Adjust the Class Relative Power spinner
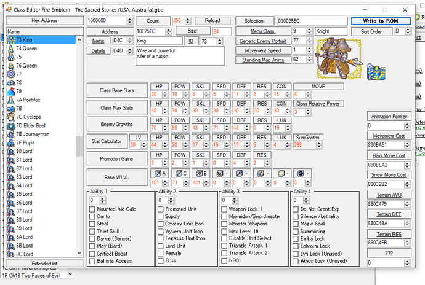This screenshot has height=285, width=425. click(308, 112)
